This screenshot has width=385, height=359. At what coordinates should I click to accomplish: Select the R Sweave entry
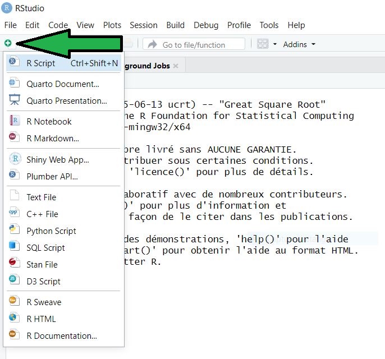tap(63, 302)
